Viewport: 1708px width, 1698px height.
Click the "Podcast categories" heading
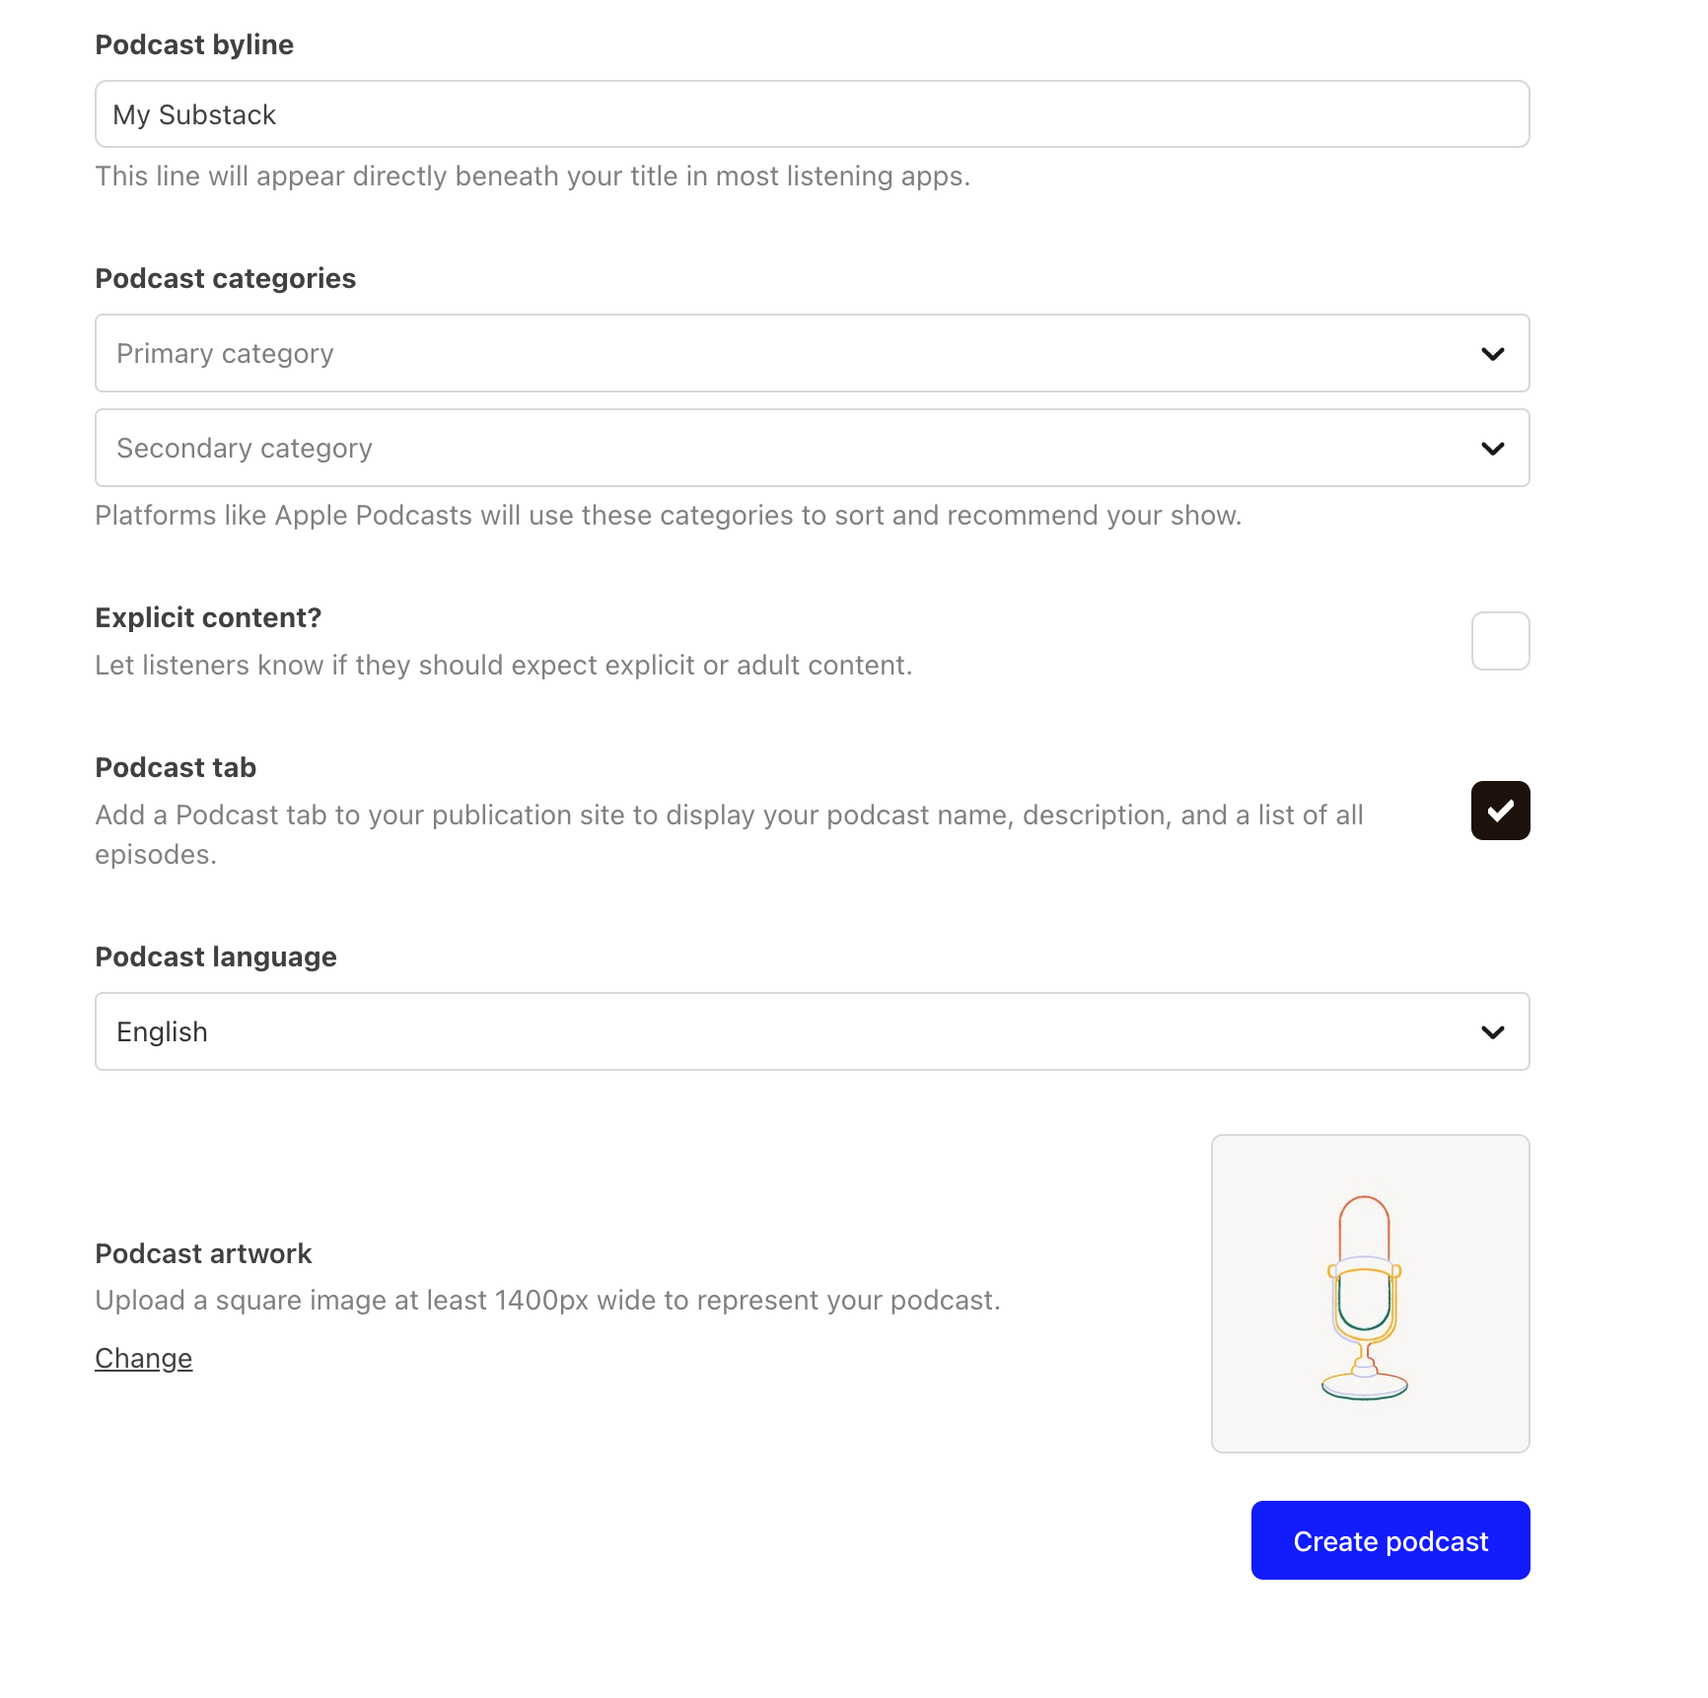point(226,278)
